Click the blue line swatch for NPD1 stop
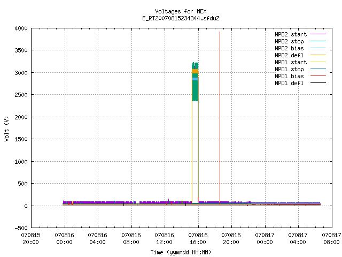Image resolution: width=342 pixels, height=257 pixels. point(318,69)
